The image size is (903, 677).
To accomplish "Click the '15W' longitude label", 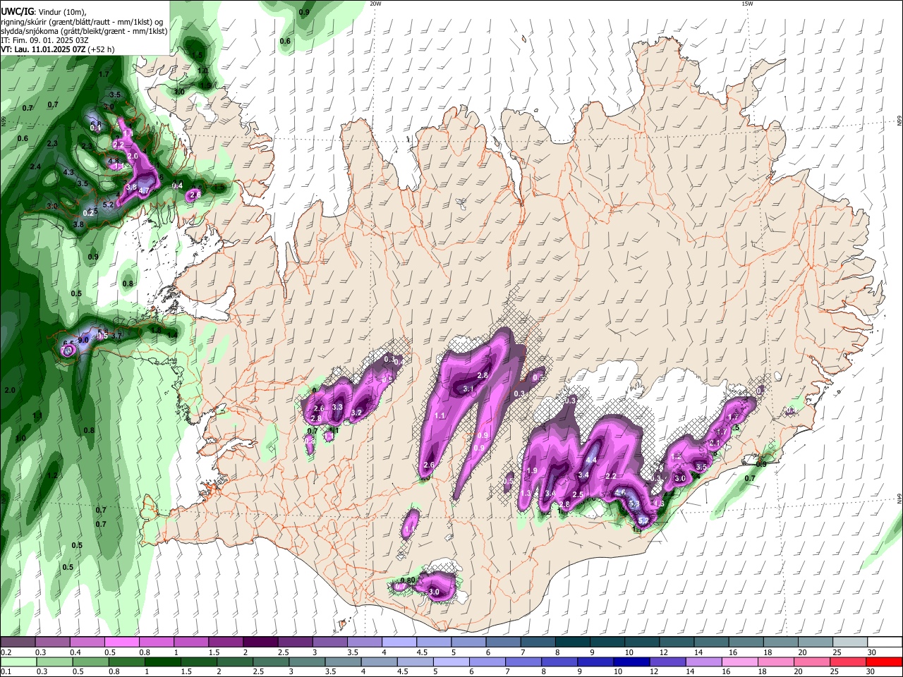I will [x=747, y=4].
